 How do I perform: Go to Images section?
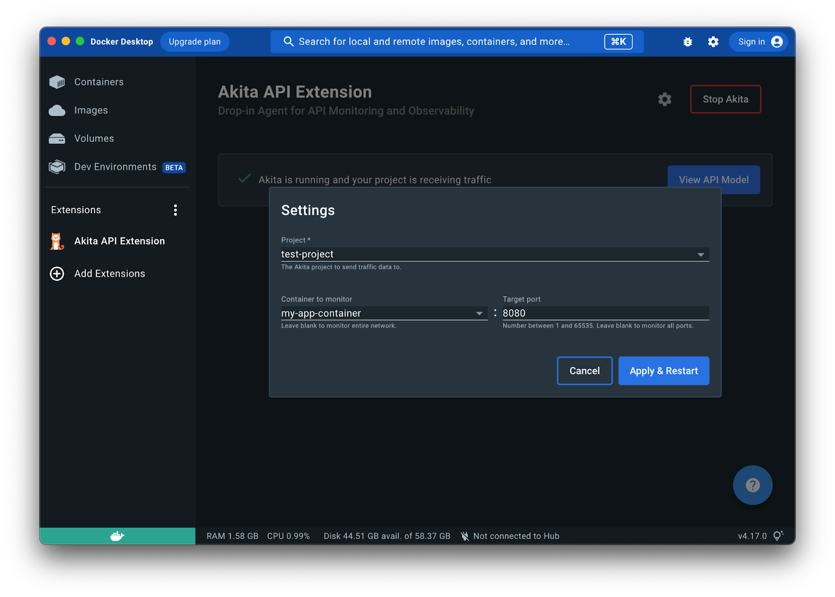(x=91, y=111)
